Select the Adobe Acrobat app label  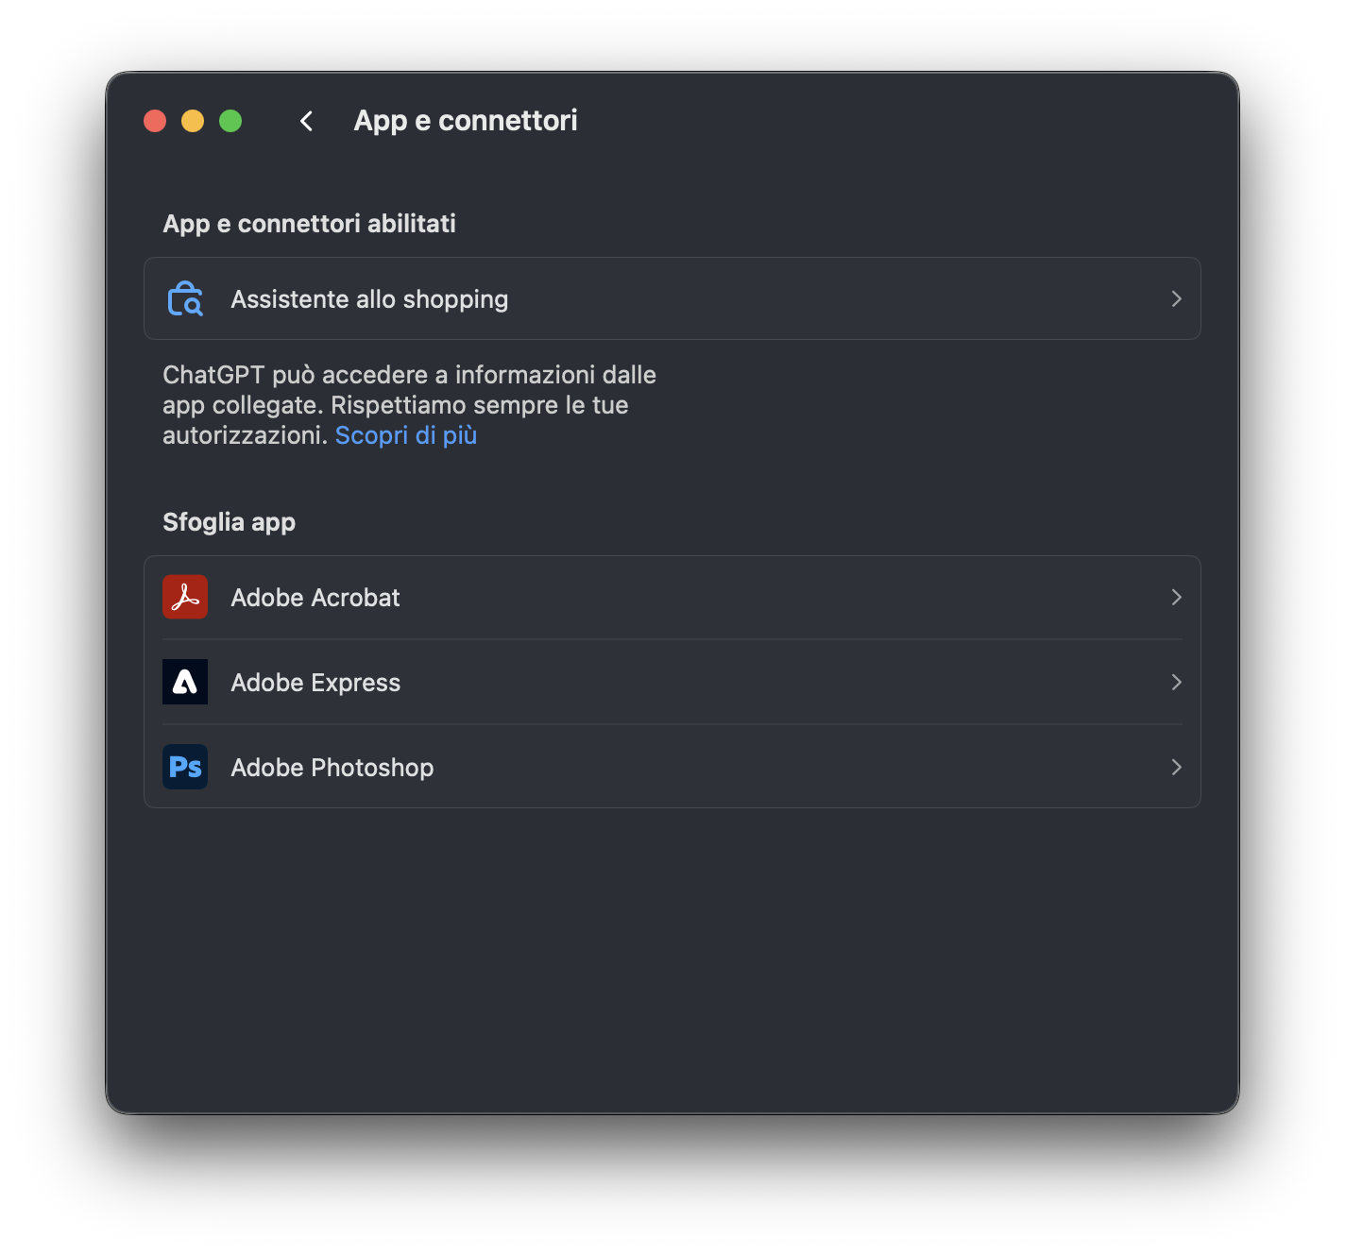(x=315, y=598)
